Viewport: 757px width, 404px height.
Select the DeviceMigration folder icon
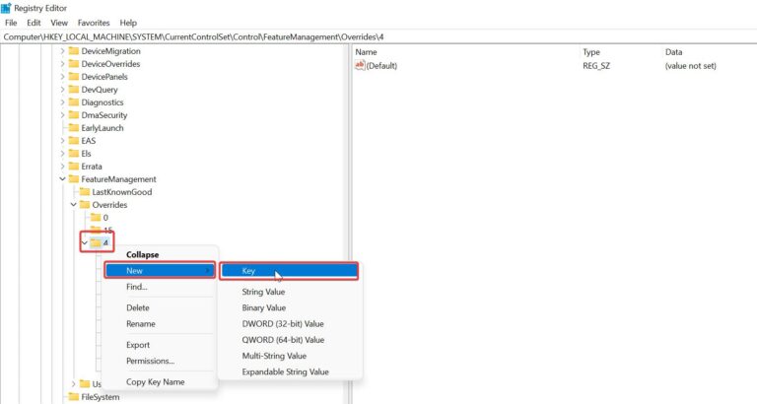pos(73,51)
